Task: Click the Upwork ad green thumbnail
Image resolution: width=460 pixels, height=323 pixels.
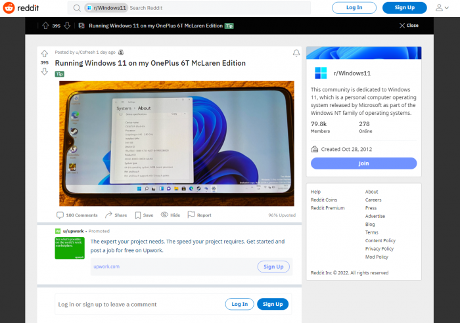Action: pos(70,248)
